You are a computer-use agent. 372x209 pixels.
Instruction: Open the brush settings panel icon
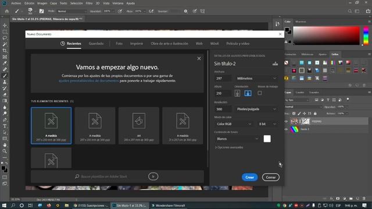click(x=41, y=11)
